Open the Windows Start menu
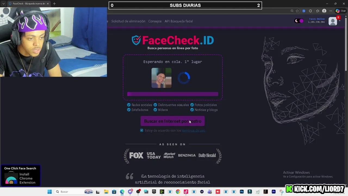 coord(49,192)
